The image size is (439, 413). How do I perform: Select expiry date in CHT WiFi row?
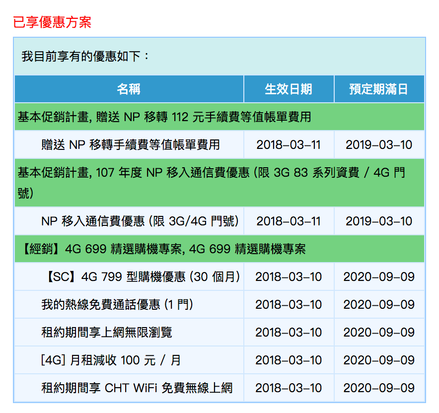pos(379,388)
